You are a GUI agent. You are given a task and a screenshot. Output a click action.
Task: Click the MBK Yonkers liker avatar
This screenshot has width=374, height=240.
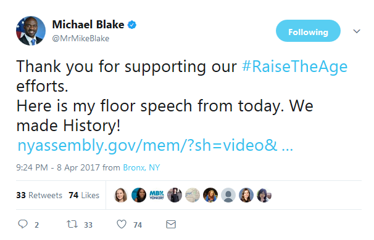tap(157, 195)
